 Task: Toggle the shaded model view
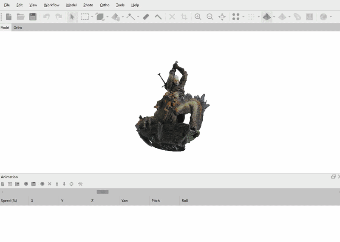click(x=267, y=17)
